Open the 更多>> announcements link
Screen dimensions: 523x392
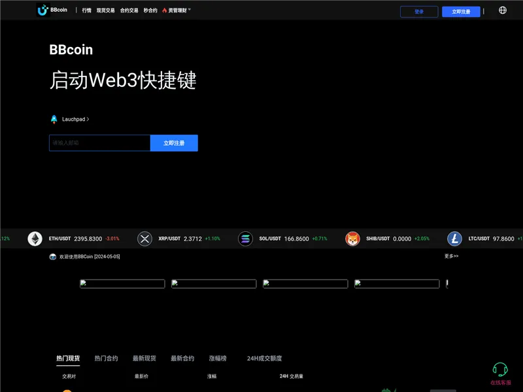(x=451, y=256)
